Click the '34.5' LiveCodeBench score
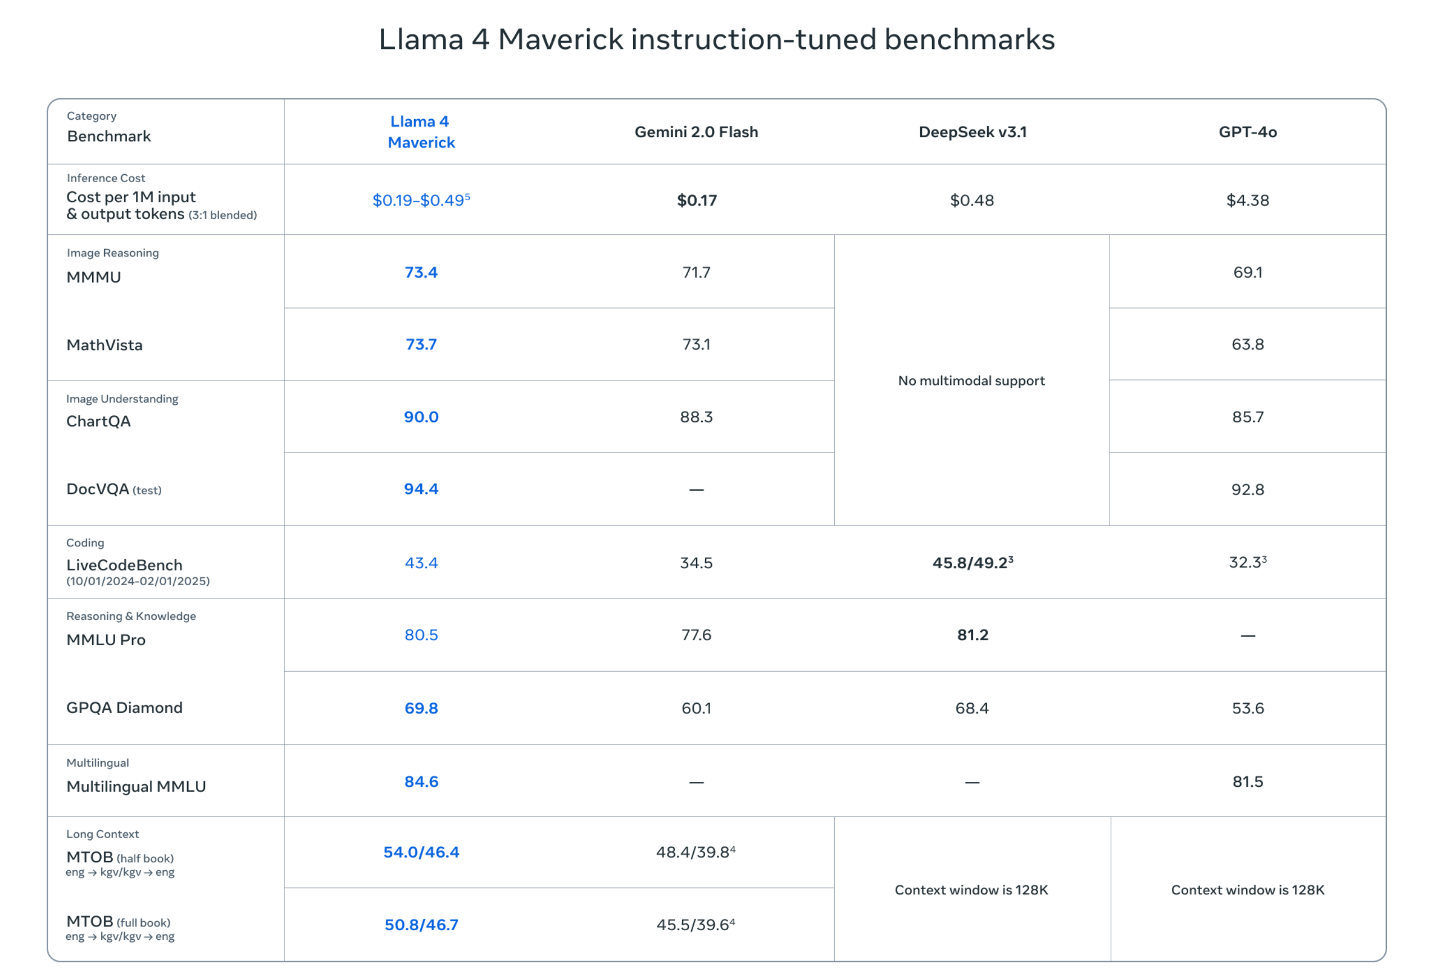 point(696,563)
